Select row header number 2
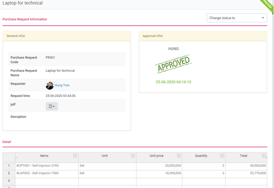274x188 pixels. tap(9, 173)
